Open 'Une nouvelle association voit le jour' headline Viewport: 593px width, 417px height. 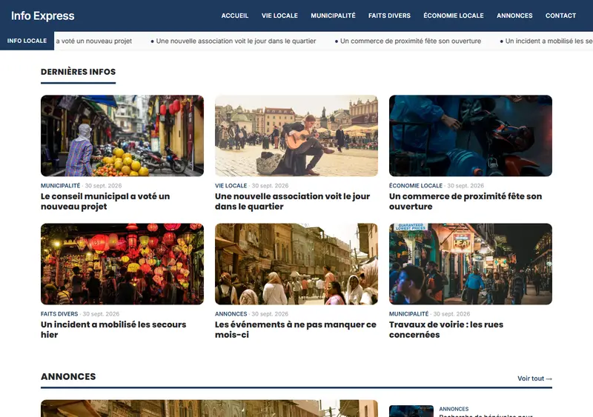[292, 201]
